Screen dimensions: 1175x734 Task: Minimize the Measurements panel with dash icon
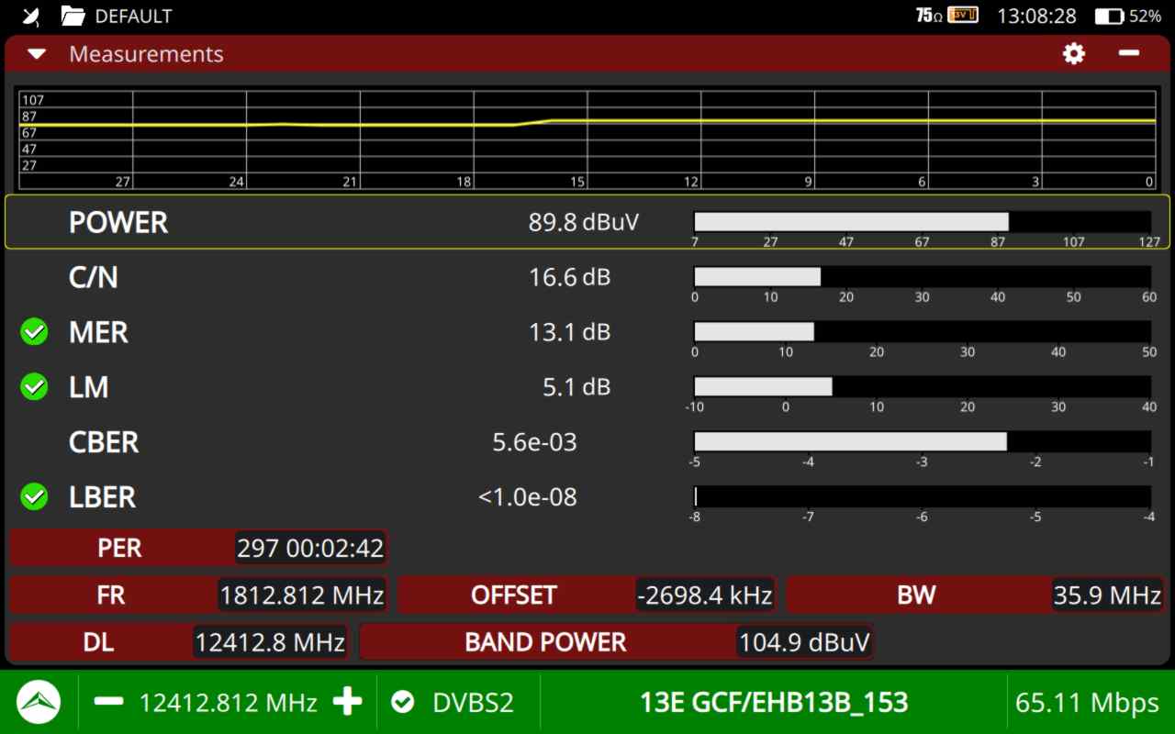[x=1128, y=54]
